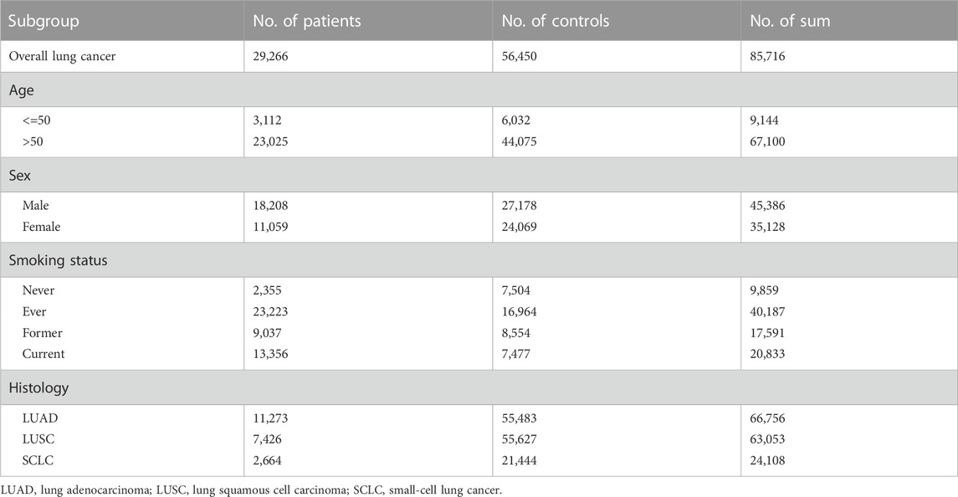This screenshot has width=958, height=497.
Task: Click the Male subgroup label
Action: (35, 205)
